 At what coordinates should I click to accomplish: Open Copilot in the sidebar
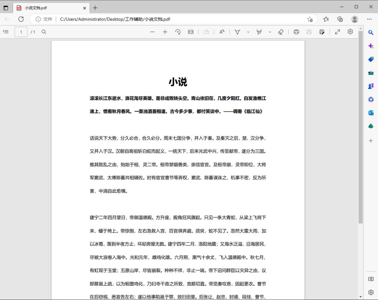[371, 46]
